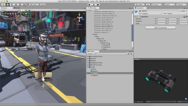Image resolution: width=188 pixels, height=106 pixels.
Task: Toggle scene audio in Scene toolbar
Action: coord(26,10)
